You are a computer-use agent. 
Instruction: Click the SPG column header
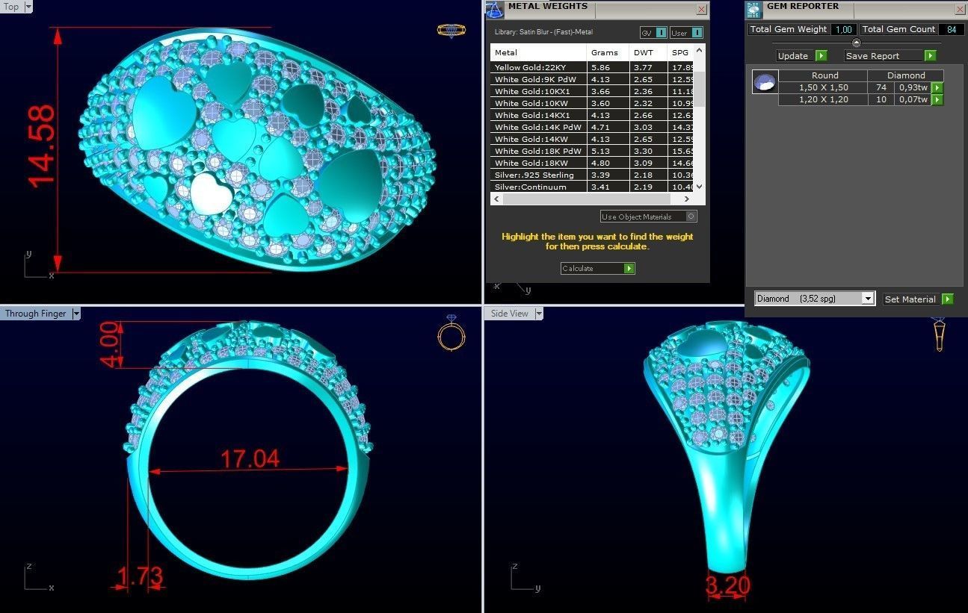(x=680, y=52)
